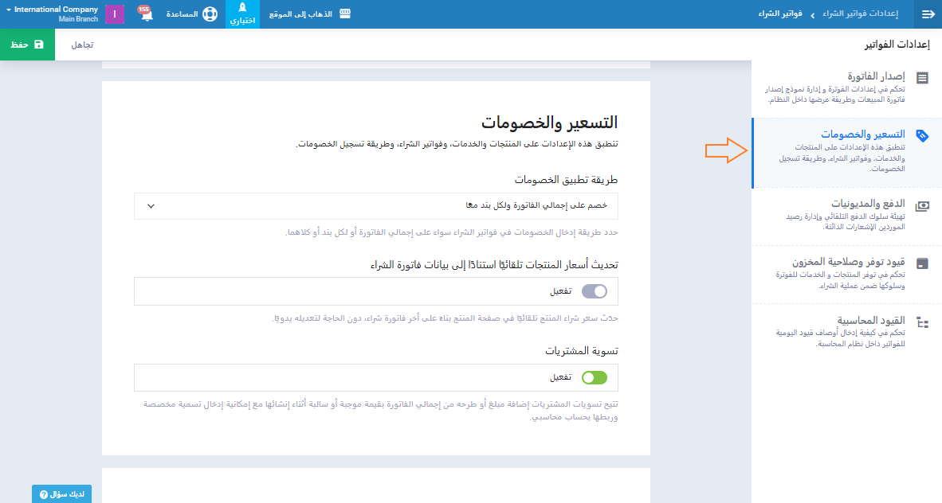Click the accounting entries tree icon
The height and width of the screenshot is (503, 942).
click(x=922, y=322)
